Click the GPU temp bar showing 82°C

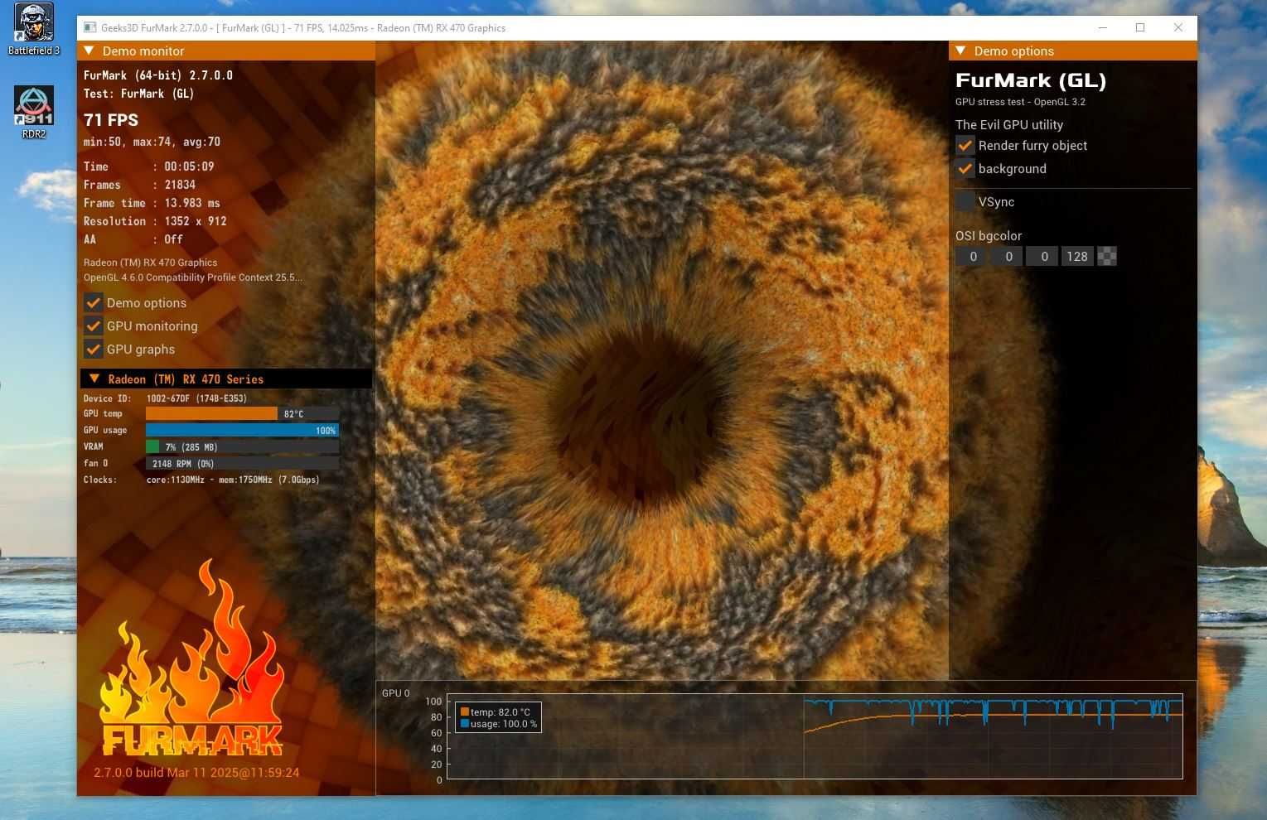pyautogui.click(x=242, y=413)
